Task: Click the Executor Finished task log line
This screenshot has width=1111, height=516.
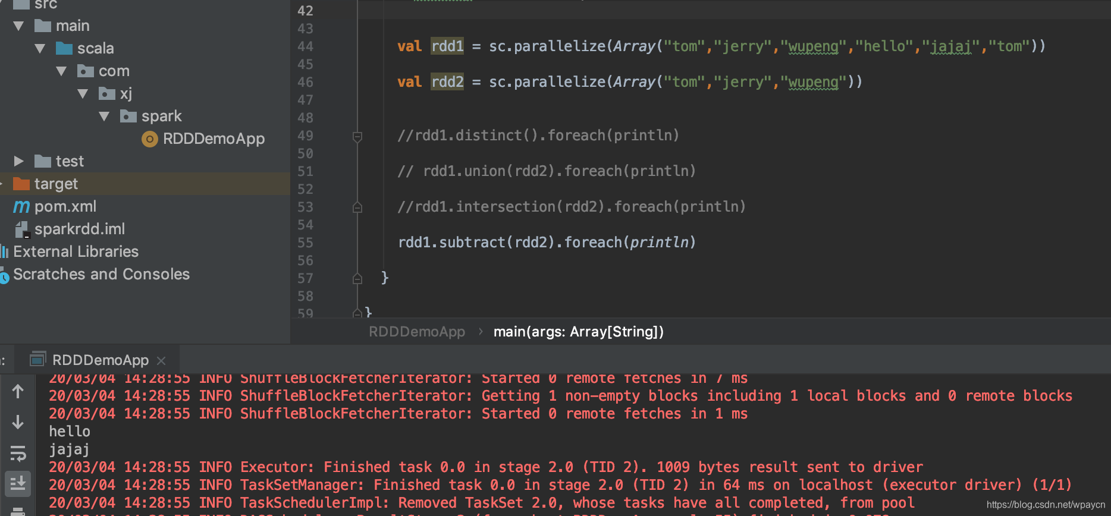Action: point(486,467)
